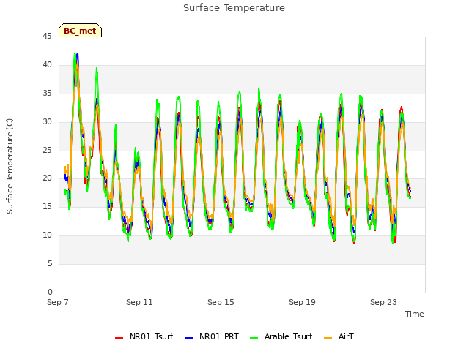469x351 pixels.
Task: Click the 15 y-axis tick label
Action: click(47, 206)
